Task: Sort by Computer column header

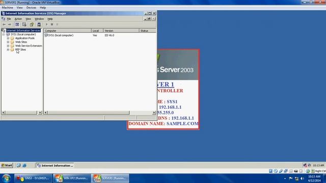Action: (x=68, y=30)
